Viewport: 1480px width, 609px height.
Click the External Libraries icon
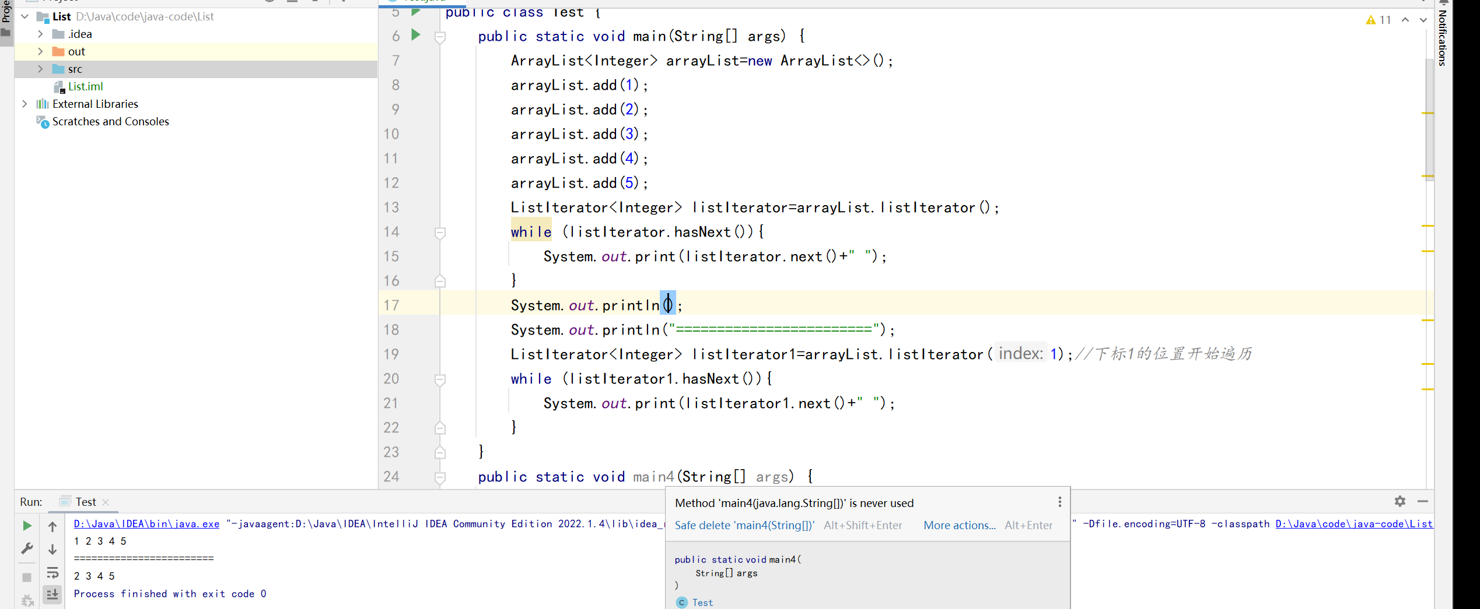pos(43,104)
